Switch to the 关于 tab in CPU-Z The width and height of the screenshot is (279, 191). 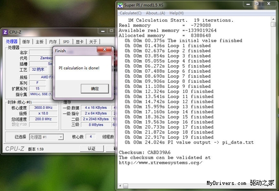point(93,42)
